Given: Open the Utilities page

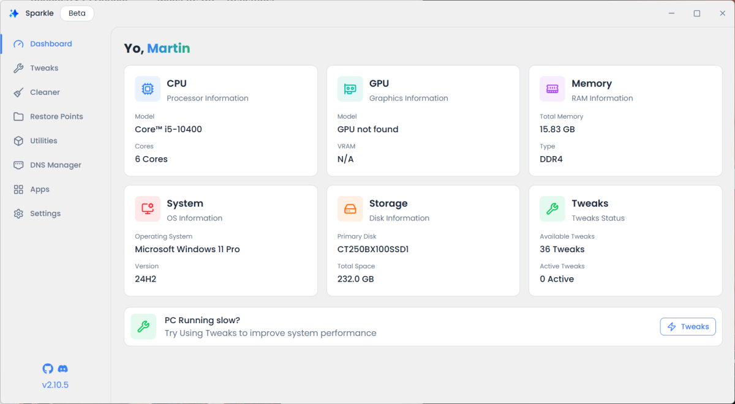Looking at the screenshot, I should coord(43,141).
